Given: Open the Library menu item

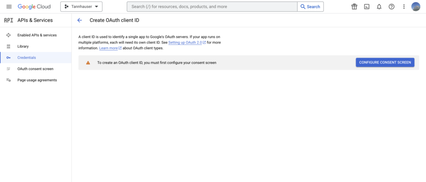Looking at the screenshot, I should [36, 46].
